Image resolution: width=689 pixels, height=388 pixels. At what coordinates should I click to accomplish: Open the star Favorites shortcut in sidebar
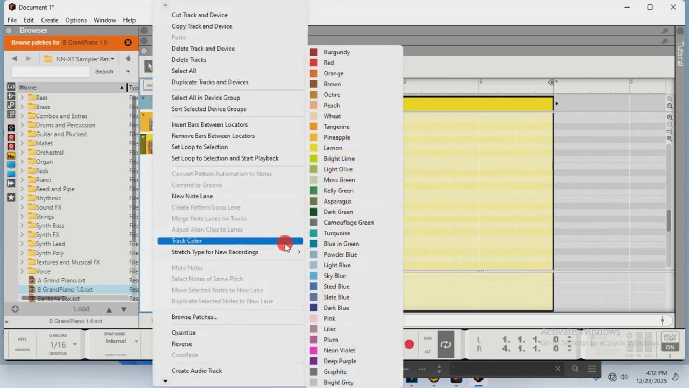pyautogui.click(x=11, y=198)
